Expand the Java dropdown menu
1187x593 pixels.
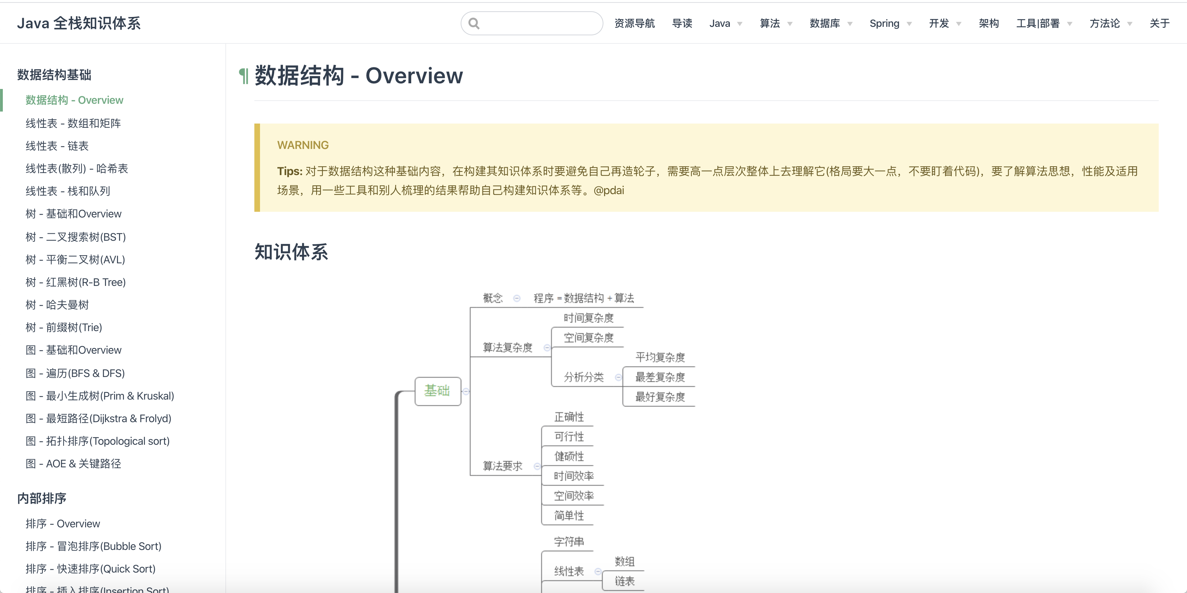pos(725,24)
